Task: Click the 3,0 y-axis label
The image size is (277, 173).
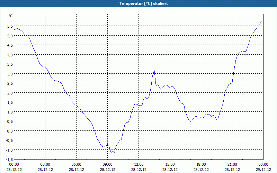Action: click(10, 74)
